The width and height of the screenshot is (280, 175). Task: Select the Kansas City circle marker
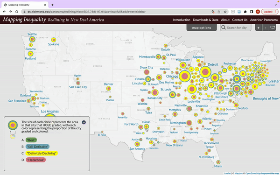pyautogui.click(x=155, y=92)
